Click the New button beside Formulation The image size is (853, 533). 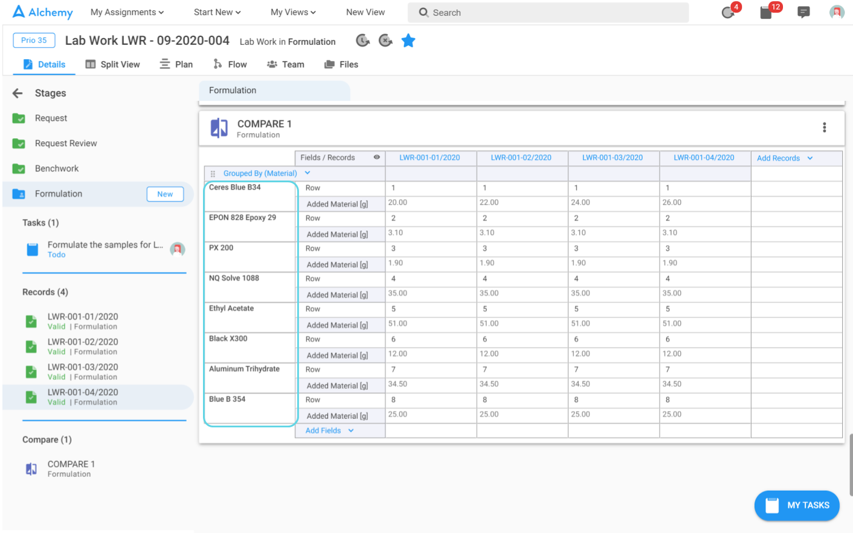(165, 194)
